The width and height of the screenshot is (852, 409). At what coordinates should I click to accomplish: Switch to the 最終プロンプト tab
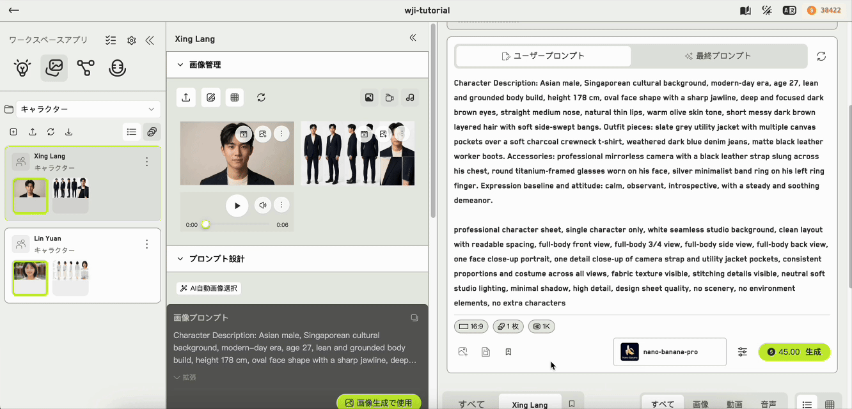coord(718,56)
